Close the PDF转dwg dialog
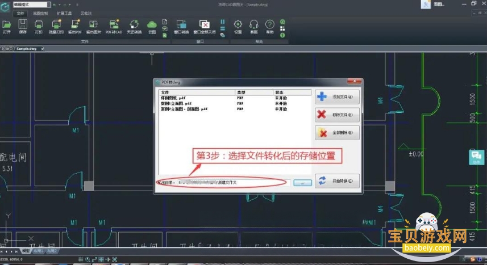Viewport: 487px width, 265px height. pyautogui.click(x=354, y=81)
